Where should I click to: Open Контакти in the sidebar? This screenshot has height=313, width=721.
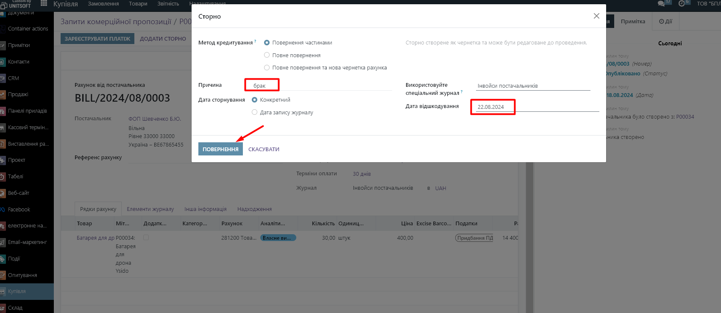[x=19, y=62]
